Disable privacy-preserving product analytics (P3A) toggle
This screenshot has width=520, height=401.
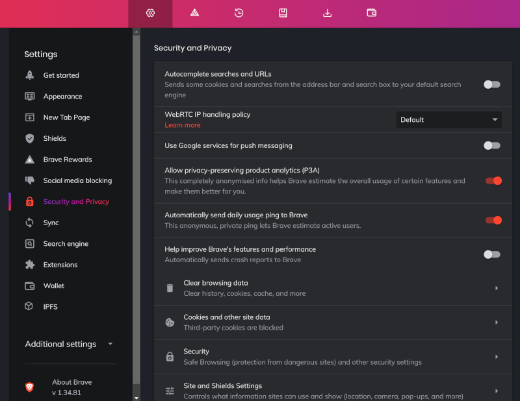pyautogui.click(x=493, y=181)
